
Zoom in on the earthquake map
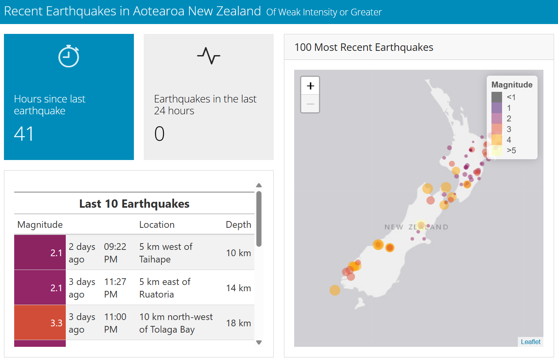(x=310, y=86)
